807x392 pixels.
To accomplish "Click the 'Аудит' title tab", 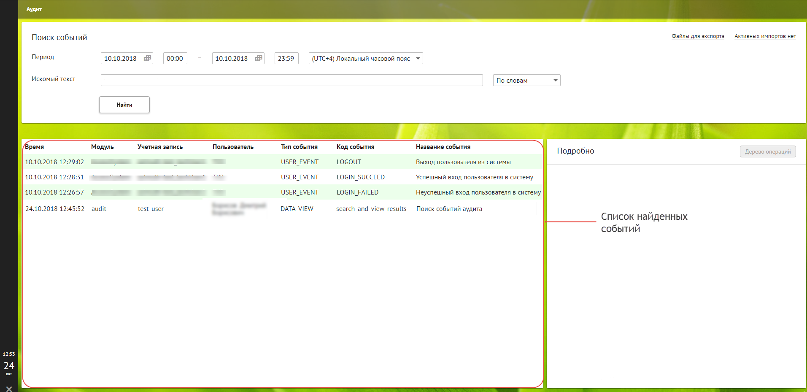I will pyautogui.click(x=34, y=9).
